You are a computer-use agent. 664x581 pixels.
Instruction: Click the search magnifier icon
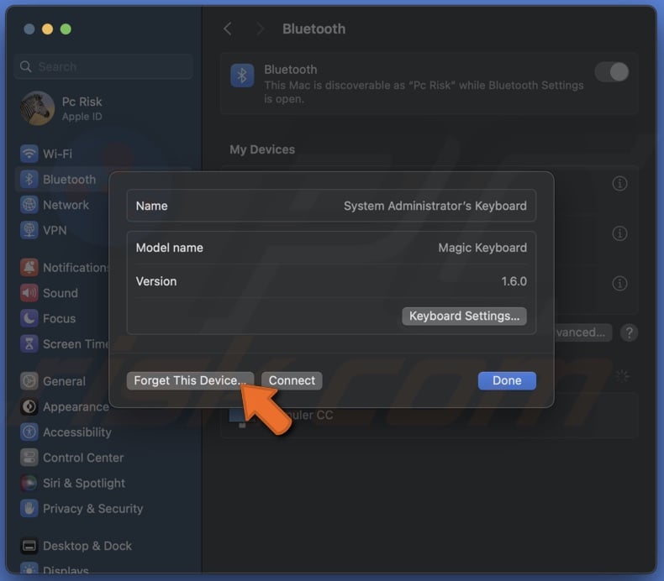click(x=26, y=66)
